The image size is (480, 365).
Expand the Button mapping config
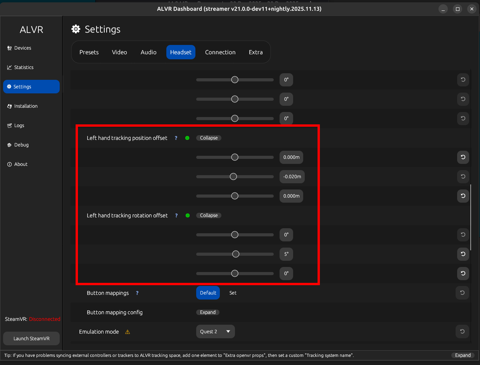point(208,312)
